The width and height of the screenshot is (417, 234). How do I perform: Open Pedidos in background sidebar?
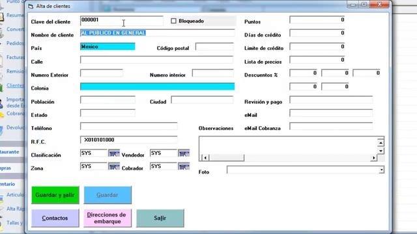[15, 44]
